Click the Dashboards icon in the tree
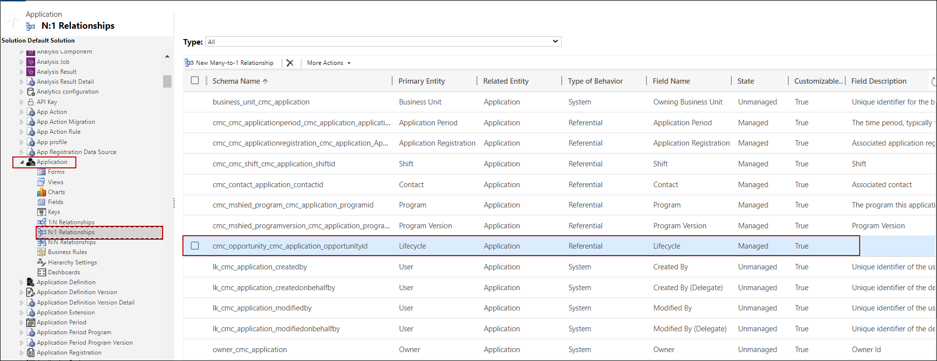This screenshot has height=361, width=937. 42,272
